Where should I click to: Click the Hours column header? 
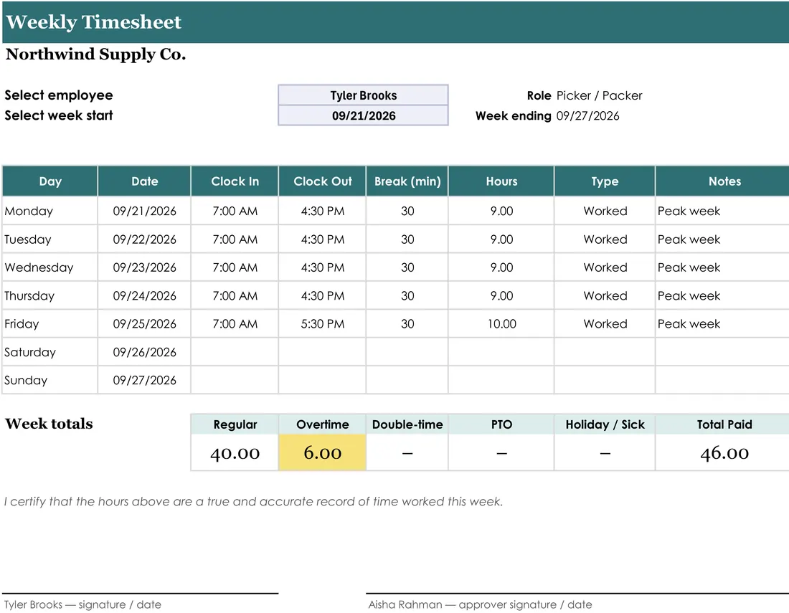tap(501, 181)
